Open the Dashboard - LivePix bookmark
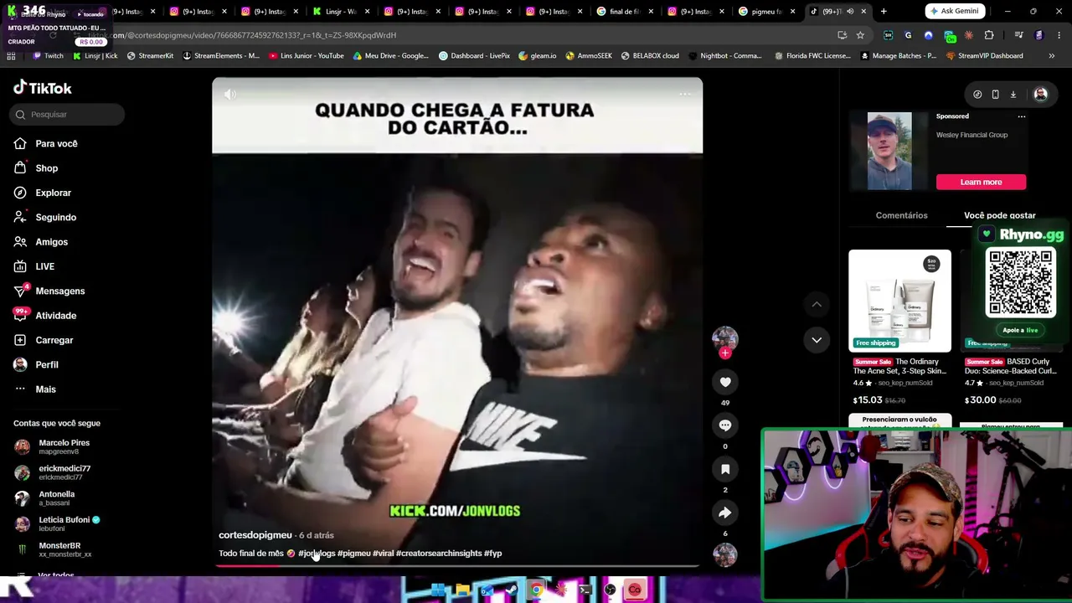 coord(474,56)
